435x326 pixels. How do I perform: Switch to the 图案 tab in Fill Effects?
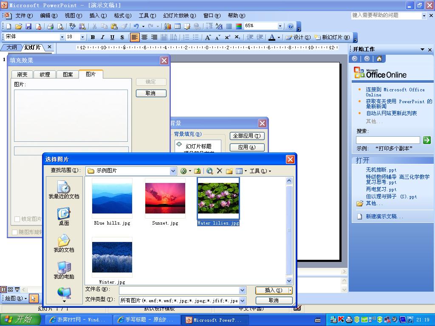pyautogui.click(x=68, y=74)
